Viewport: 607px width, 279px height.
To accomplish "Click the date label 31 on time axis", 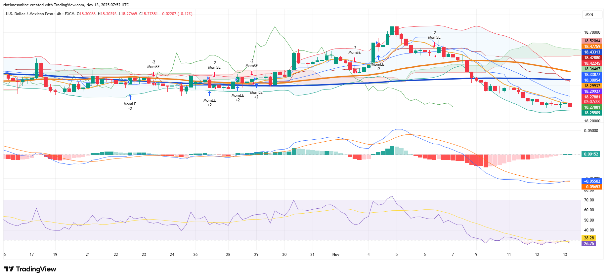I will coord(313,255).
